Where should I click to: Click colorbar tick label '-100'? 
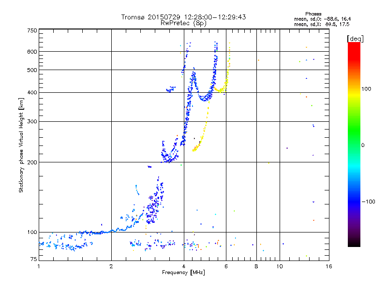coord(368,202)
